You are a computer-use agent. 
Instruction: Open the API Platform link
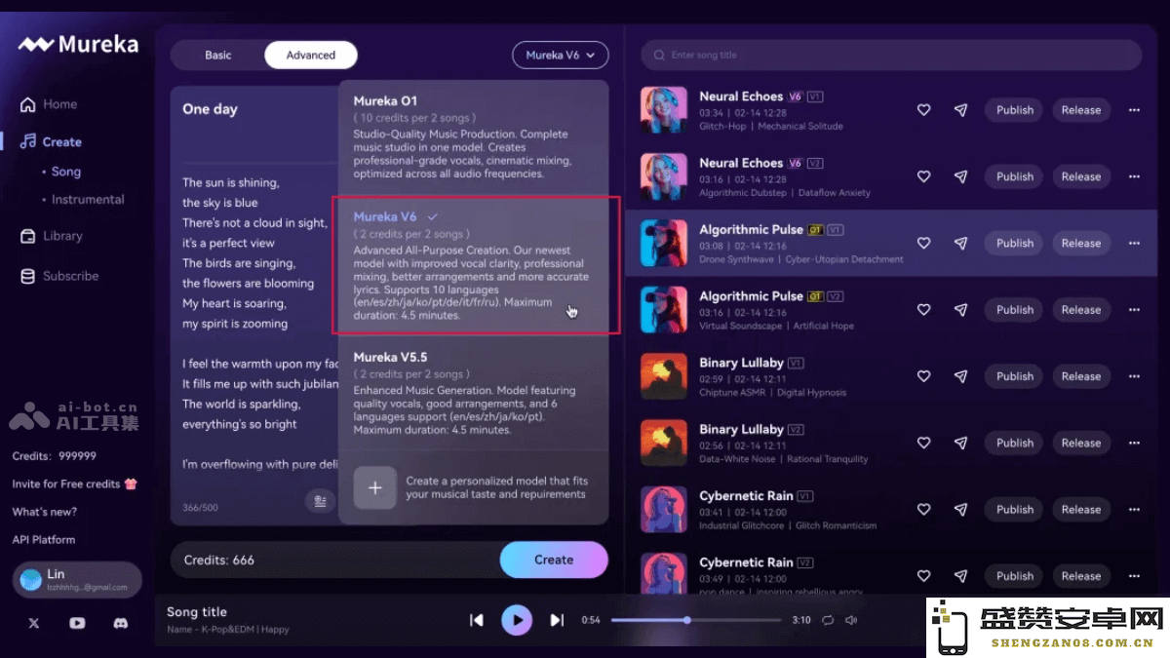43,539
